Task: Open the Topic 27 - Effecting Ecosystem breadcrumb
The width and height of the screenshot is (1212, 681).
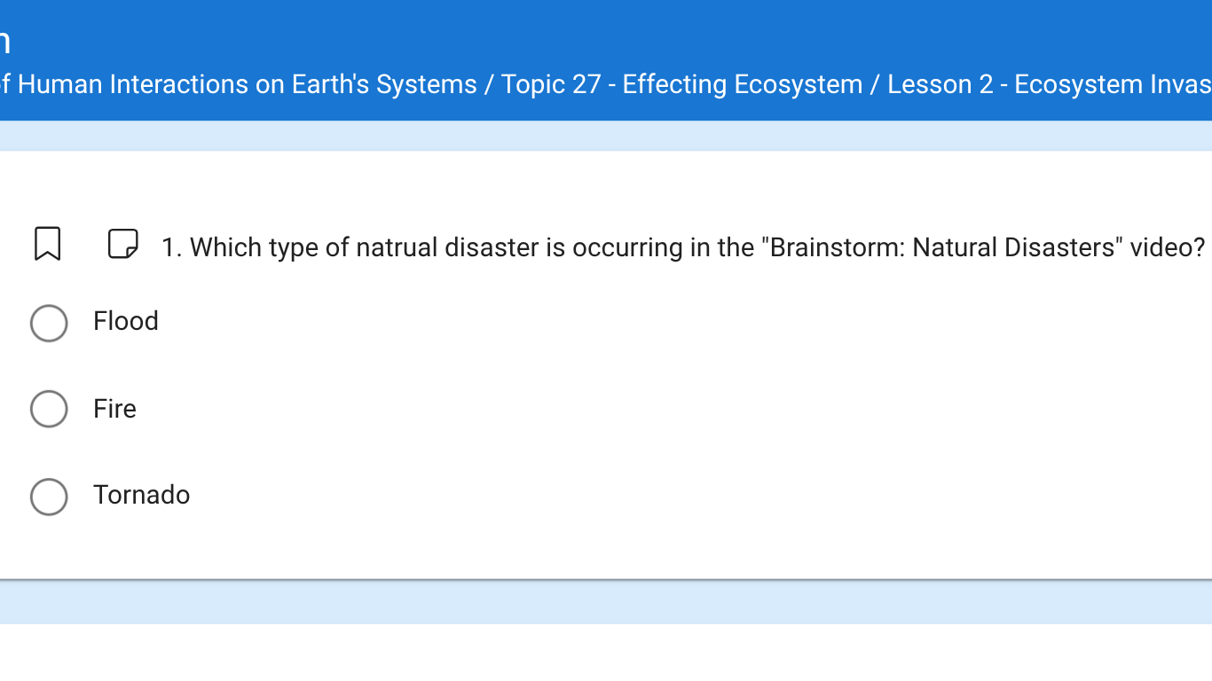Action: (x=681, y=84)
